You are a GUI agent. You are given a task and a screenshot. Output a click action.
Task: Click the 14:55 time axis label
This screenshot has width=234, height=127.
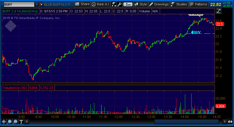click(216, 117)
